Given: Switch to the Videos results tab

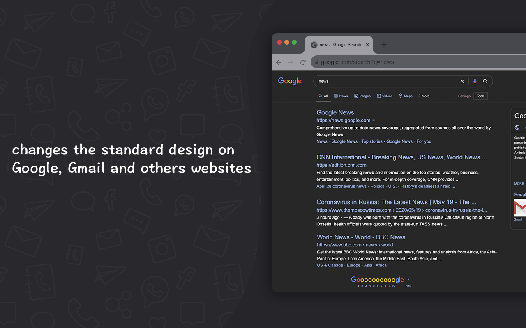Looking at the screenshot, I should (385, 96).
